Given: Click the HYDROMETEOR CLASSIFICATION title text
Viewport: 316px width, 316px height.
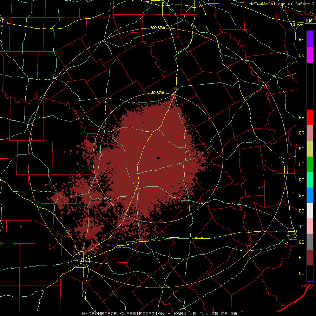Looking at the screenshot, I should click(123, 314).
